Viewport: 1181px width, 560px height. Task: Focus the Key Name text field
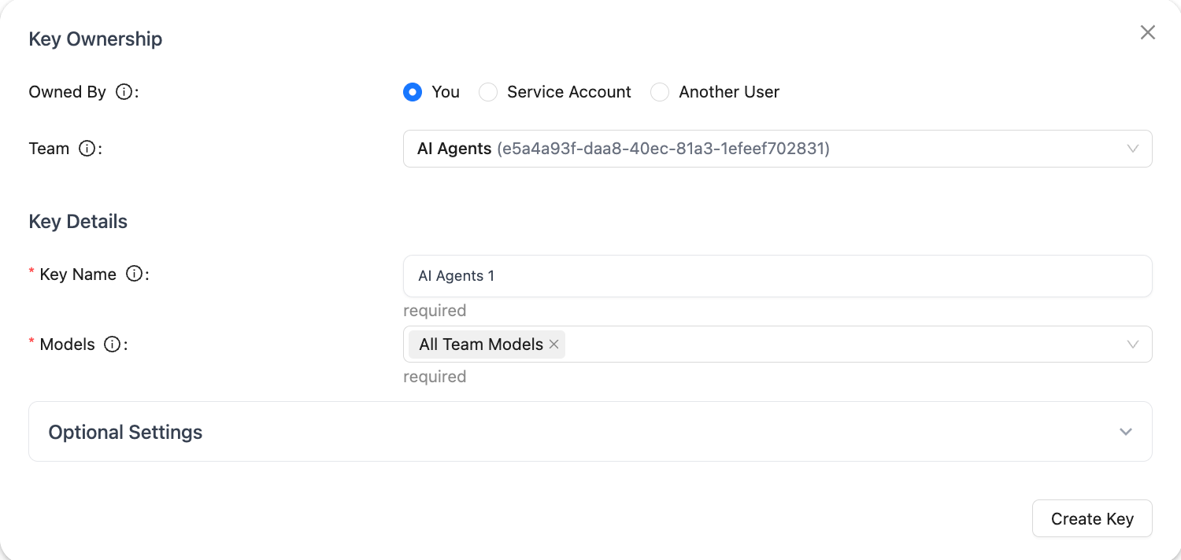click(x=776, y=276)
